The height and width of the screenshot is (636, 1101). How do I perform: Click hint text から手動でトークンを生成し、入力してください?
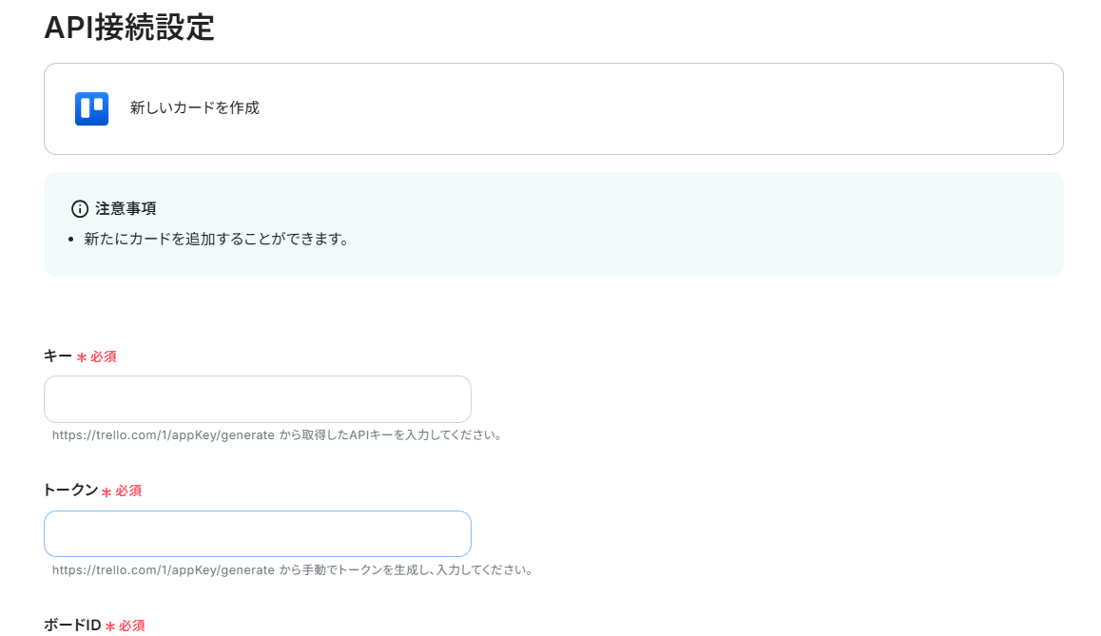tap(407, 570)
